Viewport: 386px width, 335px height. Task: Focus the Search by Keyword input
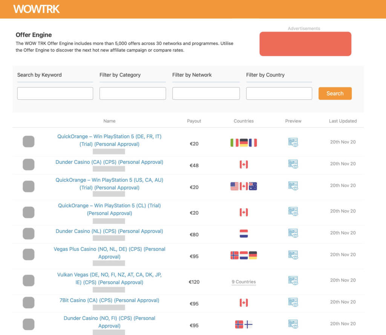[55, 94]
